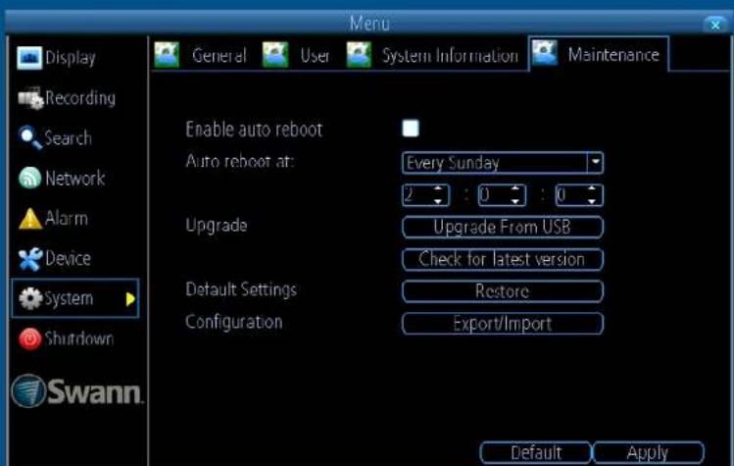The width and height of the screenshot is (734, 466).
Task: Restore default settings
Action: (x=503, y=291)
